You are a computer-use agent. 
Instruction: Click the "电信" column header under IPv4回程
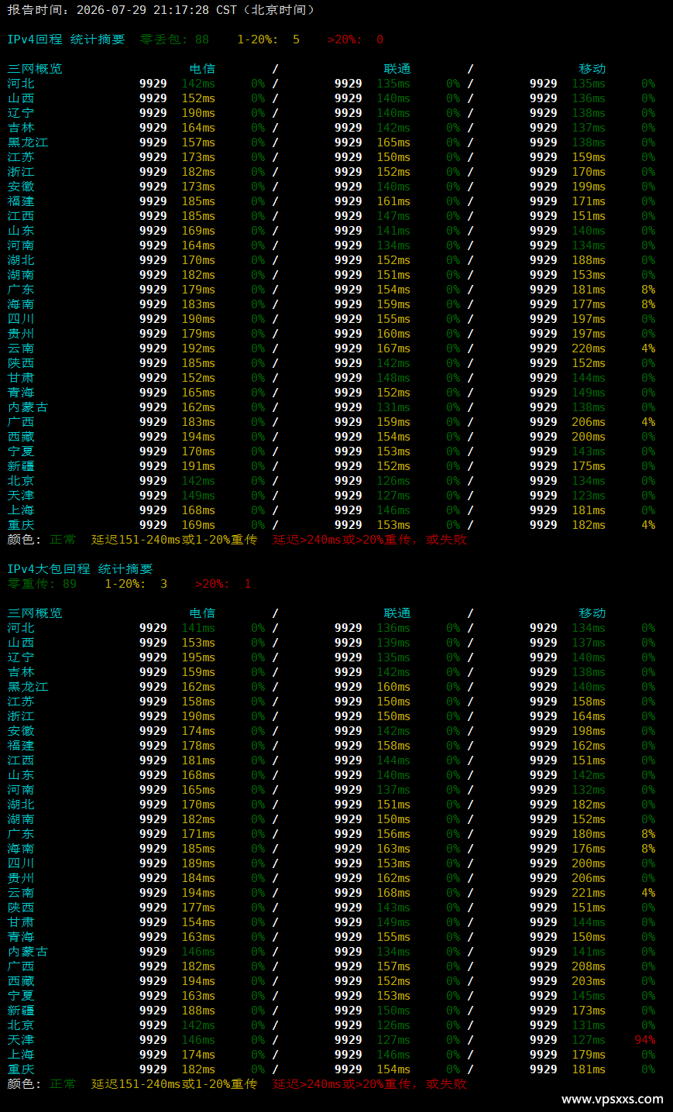(x=202, y=69)
